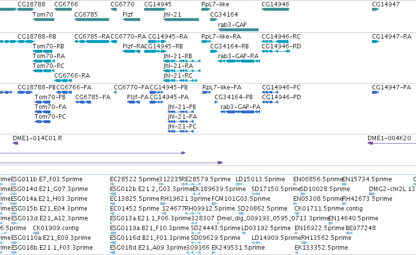Select the Tom70-RC transcript label
Image resolution: width=416 pixels, height=255 pixels.
tap(48, 66)
